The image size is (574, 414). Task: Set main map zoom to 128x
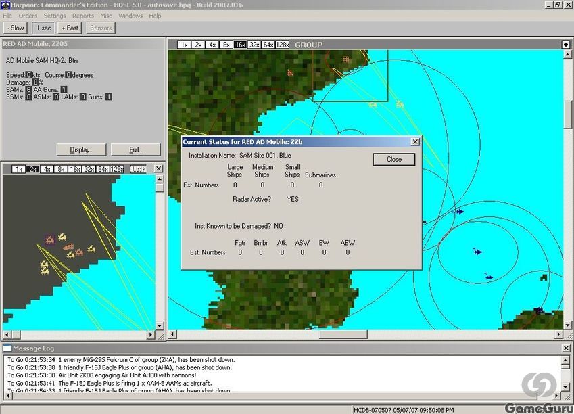282,45
